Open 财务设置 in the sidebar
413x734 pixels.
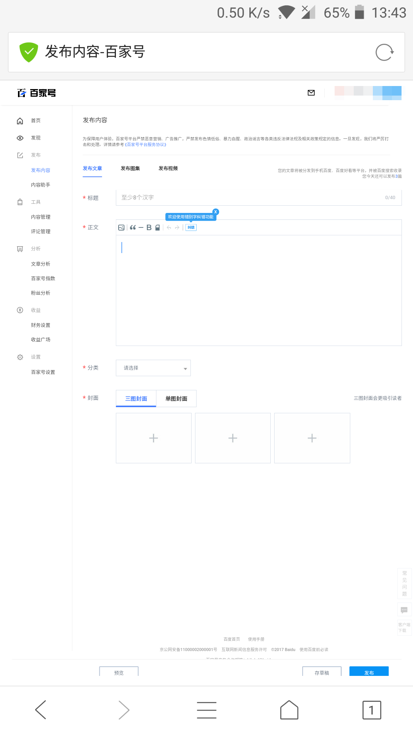pyautogui.click(x=41, y=325)
